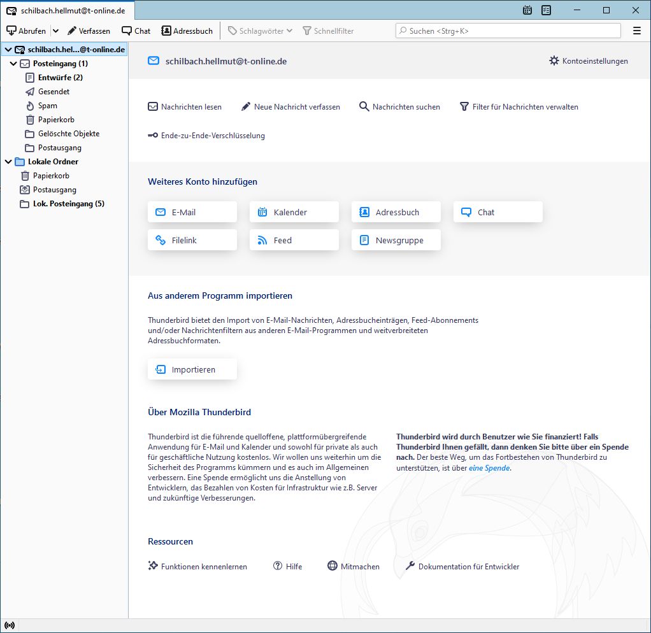Image resolution: width=651 pixels, height=633 pixels.
Task: Add a Feed account
Action: point(294,240)
